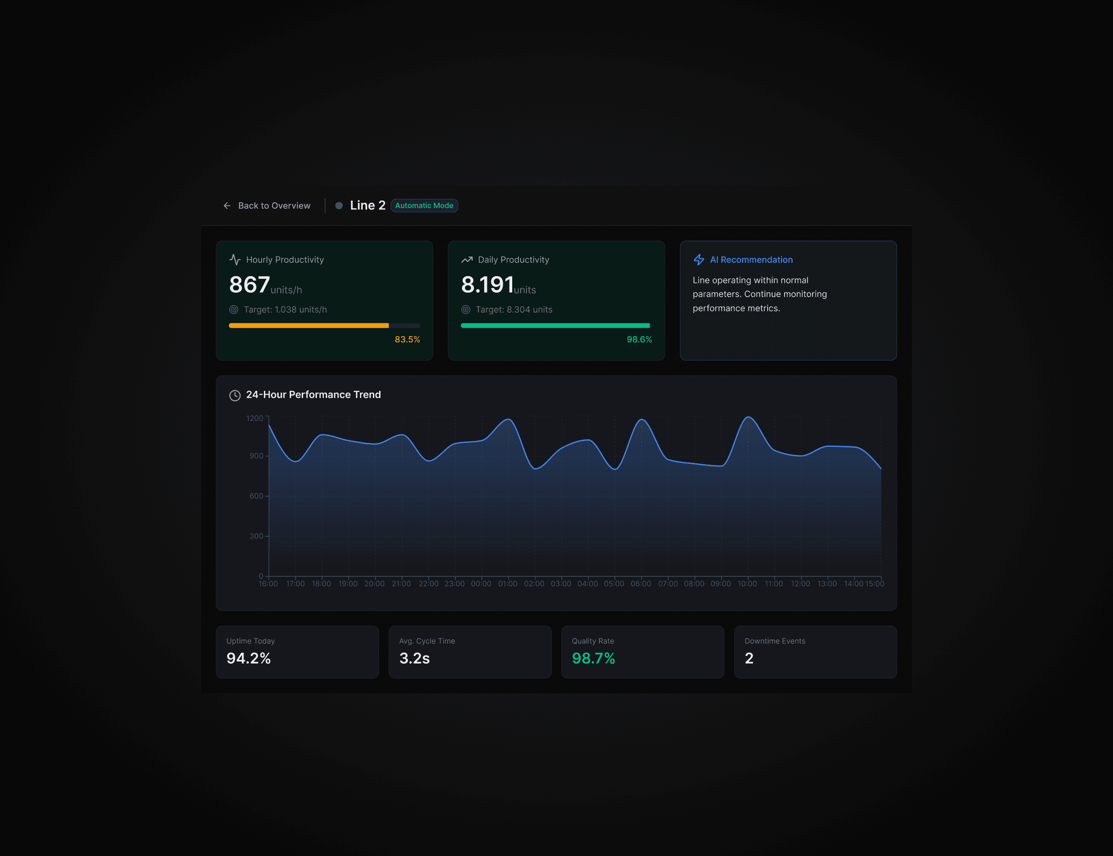Image resolution: width=1113 pixels, height=856 pixels.
Task: Click the AI Recommendation lightning bolt icon
Action: click(699, 260)
